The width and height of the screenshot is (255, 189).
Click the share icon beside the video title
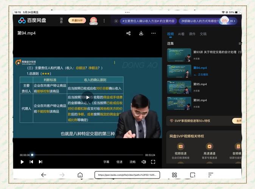(x=128, y=33)
